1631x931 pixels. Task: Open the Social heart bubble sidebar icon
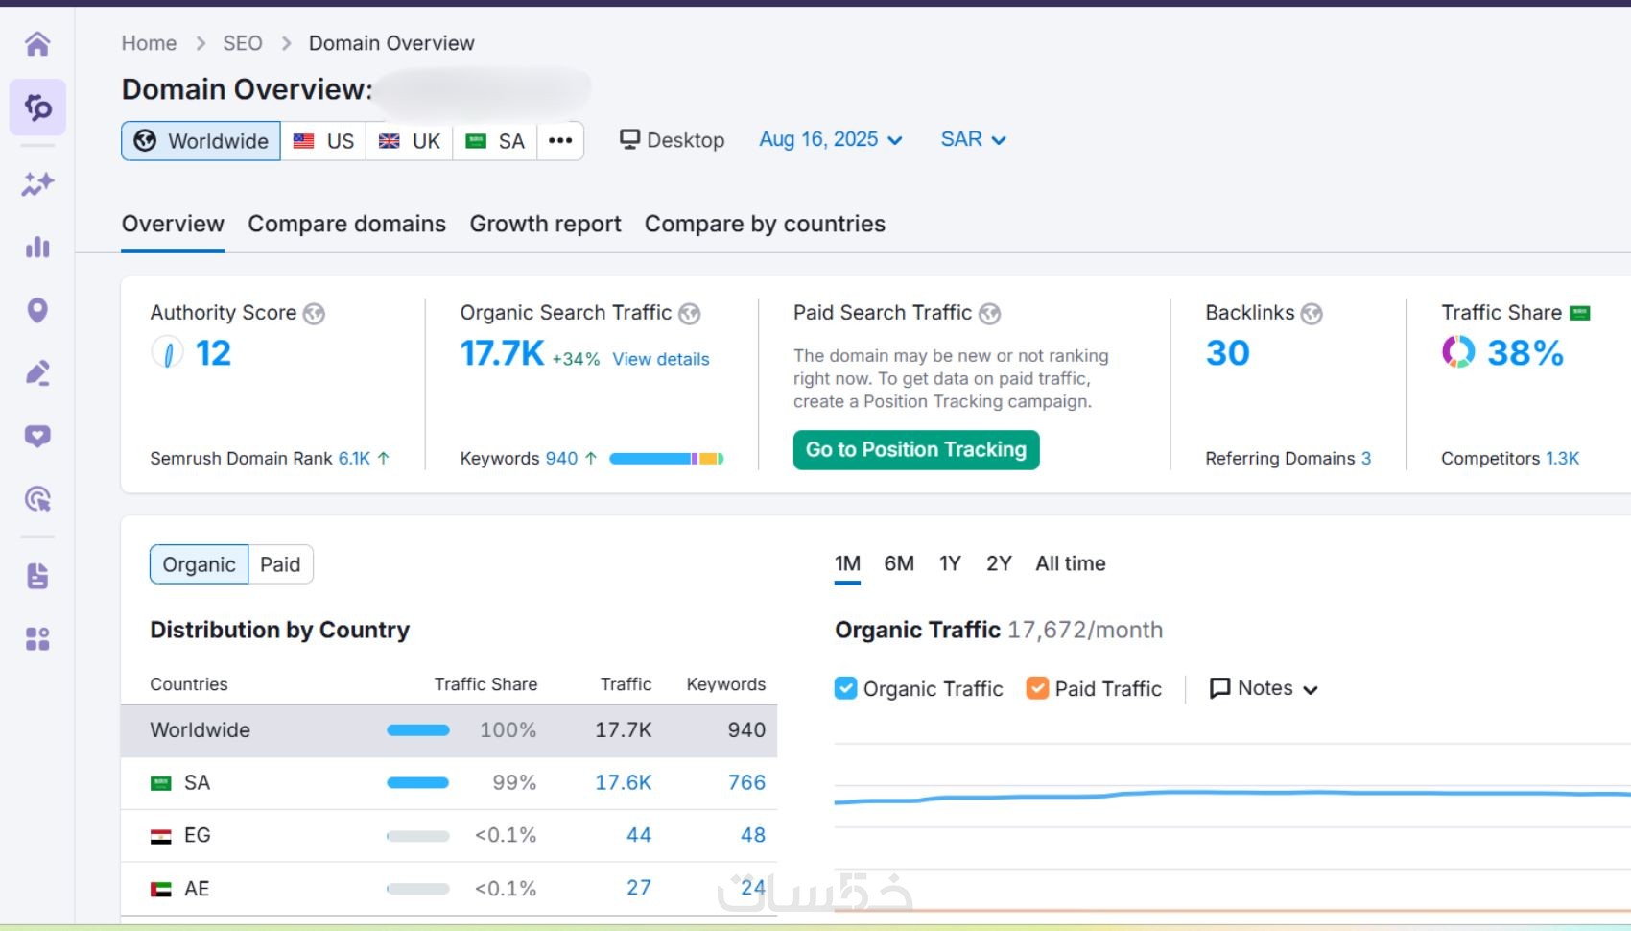(37, 436)
